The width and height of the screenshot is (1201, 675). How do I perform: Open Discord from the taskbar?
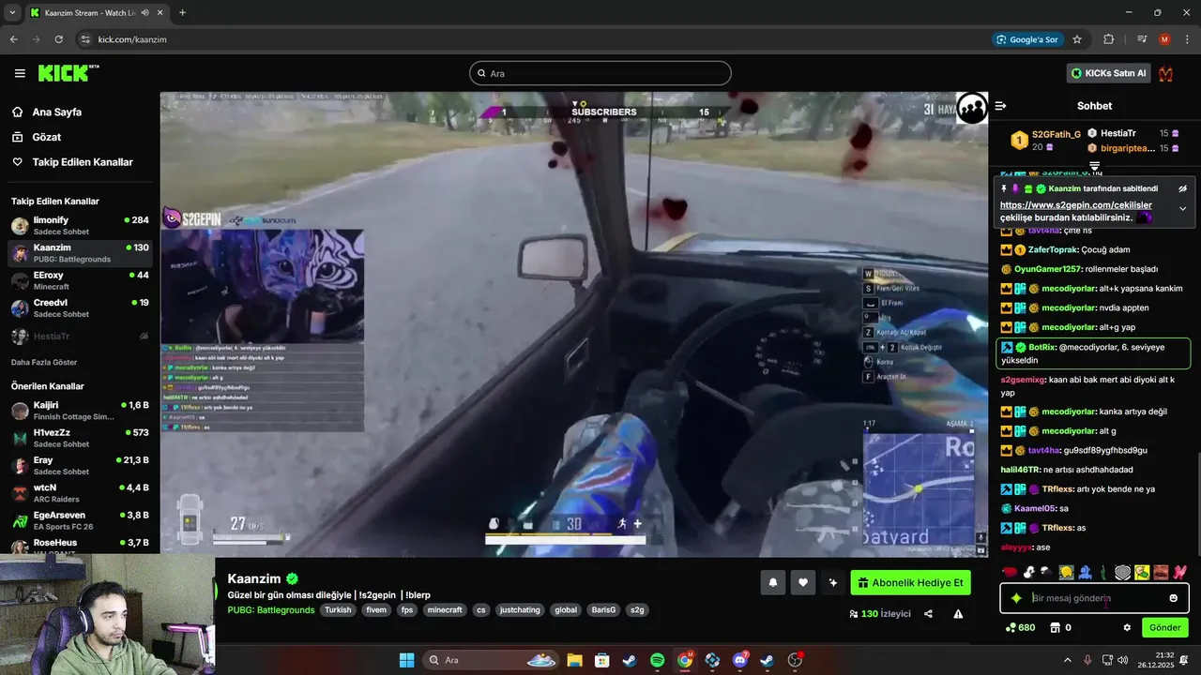pos(740,660)
